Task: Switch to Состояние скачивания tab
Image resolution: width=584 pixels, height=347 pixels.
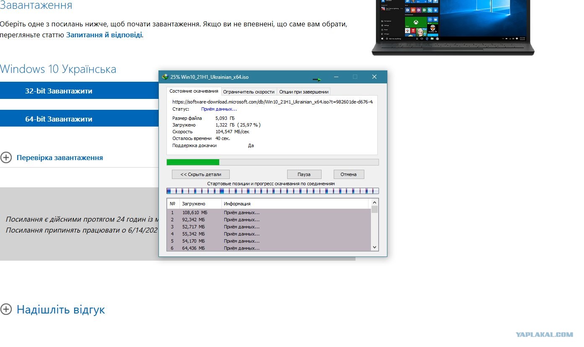Action: click(194, 91)
